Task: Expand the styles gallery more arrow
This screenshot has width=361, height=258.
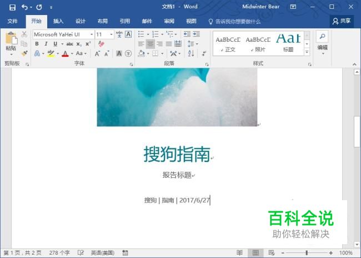Action: [307, 52]
